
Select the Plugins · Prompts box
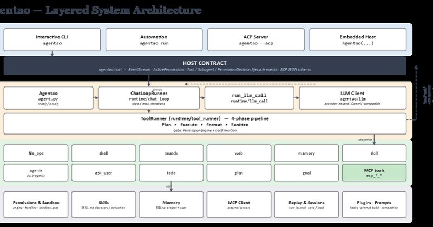point(374,205)
